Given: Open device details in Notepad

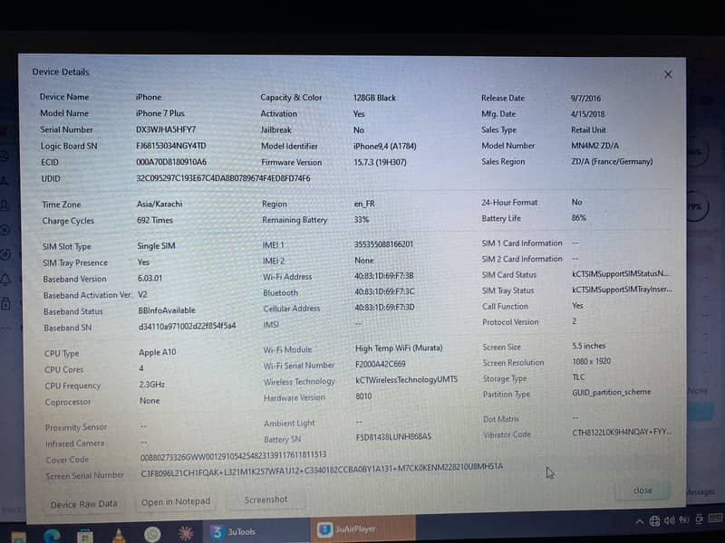Looking at the screenshot, I should point(176,501).
